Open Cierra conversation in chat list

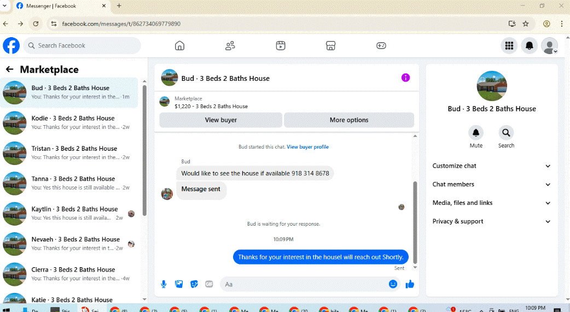coord(69,274)
